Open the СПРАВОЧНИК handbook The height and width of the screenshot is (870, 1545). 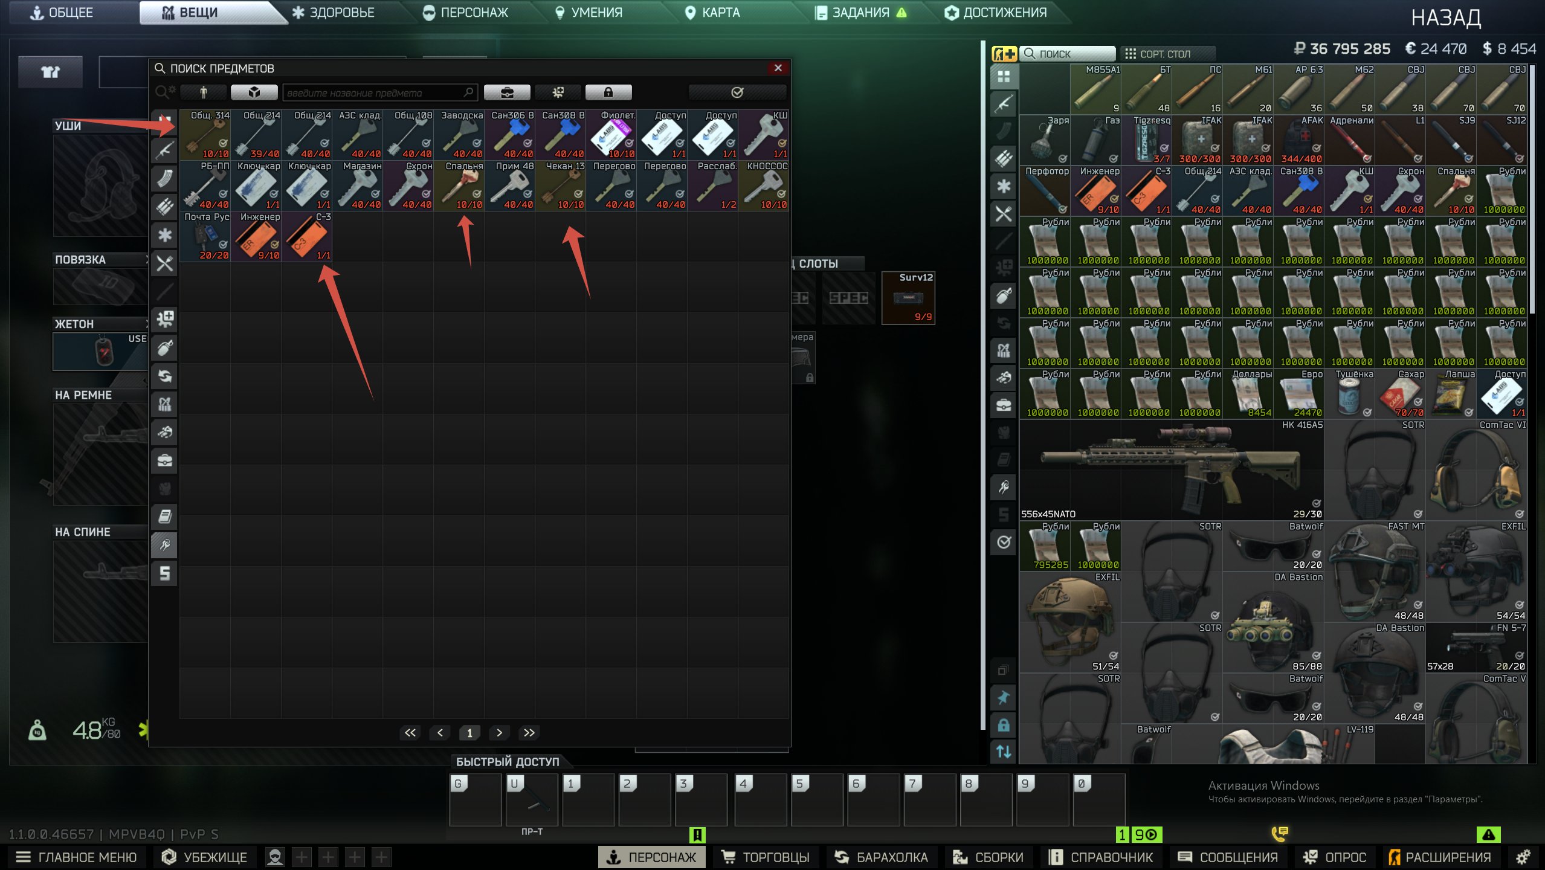(1101, 857)
